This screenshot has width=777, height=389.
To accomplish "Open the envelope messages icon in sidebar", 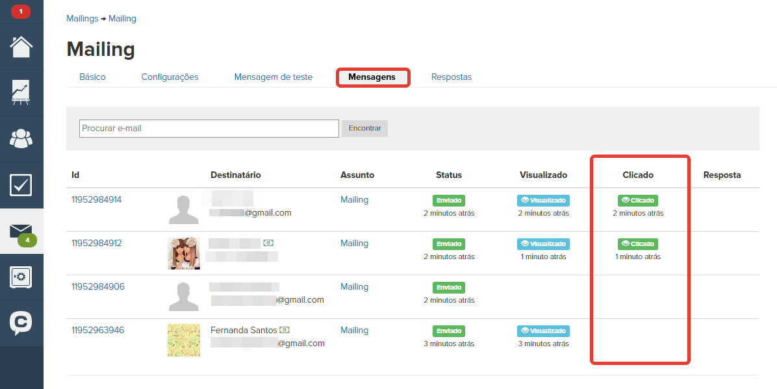I will point(21,231).
